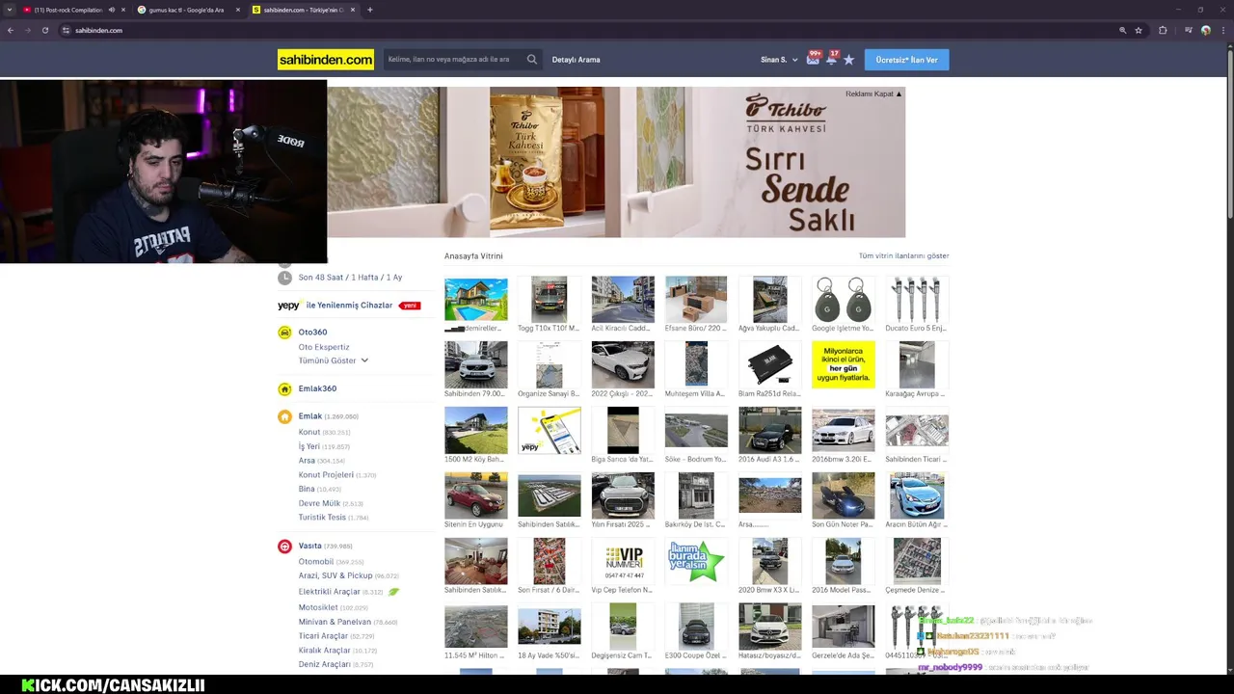1234x694 pixels.
Task: Click the search magnifier icon in the site header
Action: 531,60
